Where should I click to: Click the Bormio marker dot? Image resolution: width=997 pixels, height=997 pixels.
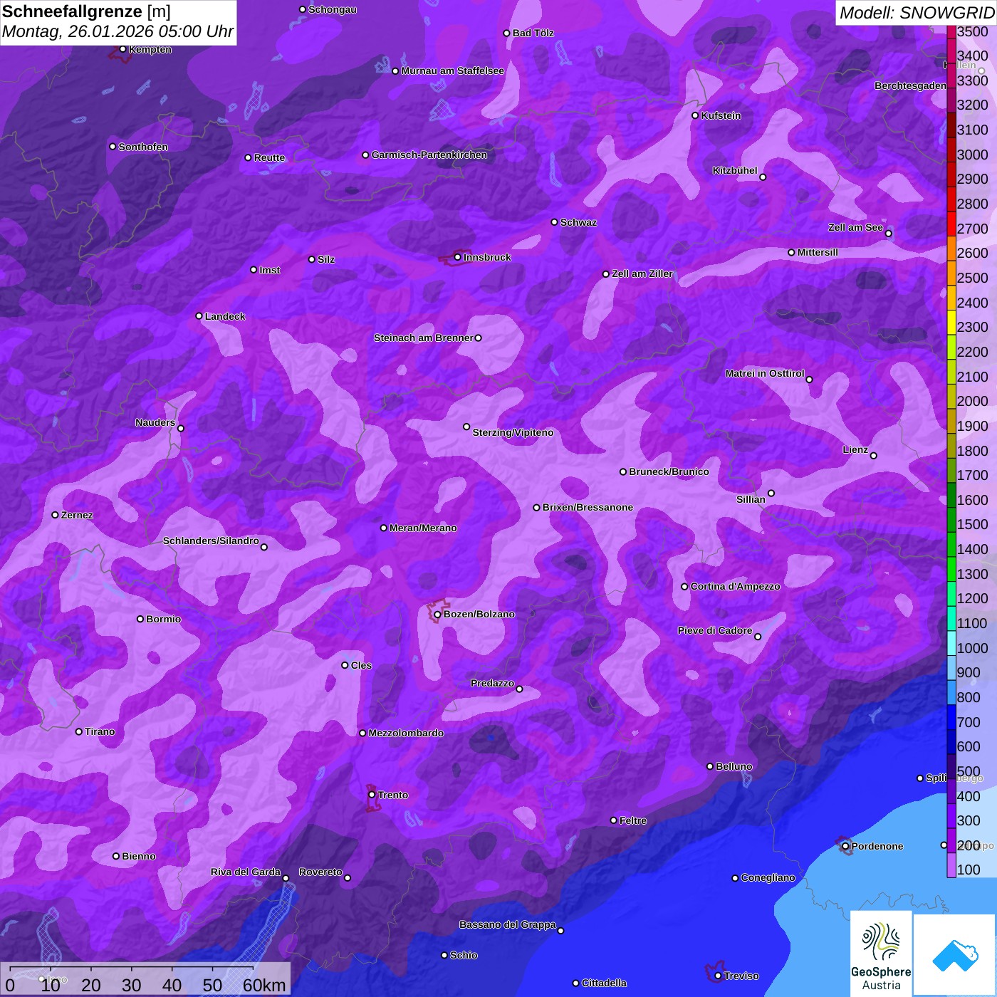tap(140, 619)
